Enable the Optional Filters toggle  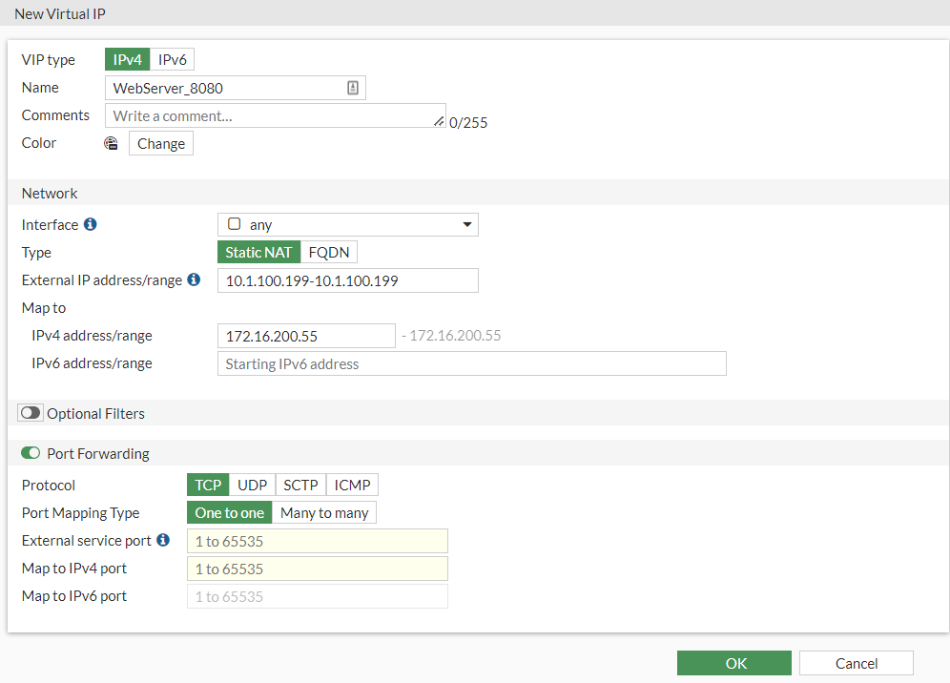pos(30,413)
